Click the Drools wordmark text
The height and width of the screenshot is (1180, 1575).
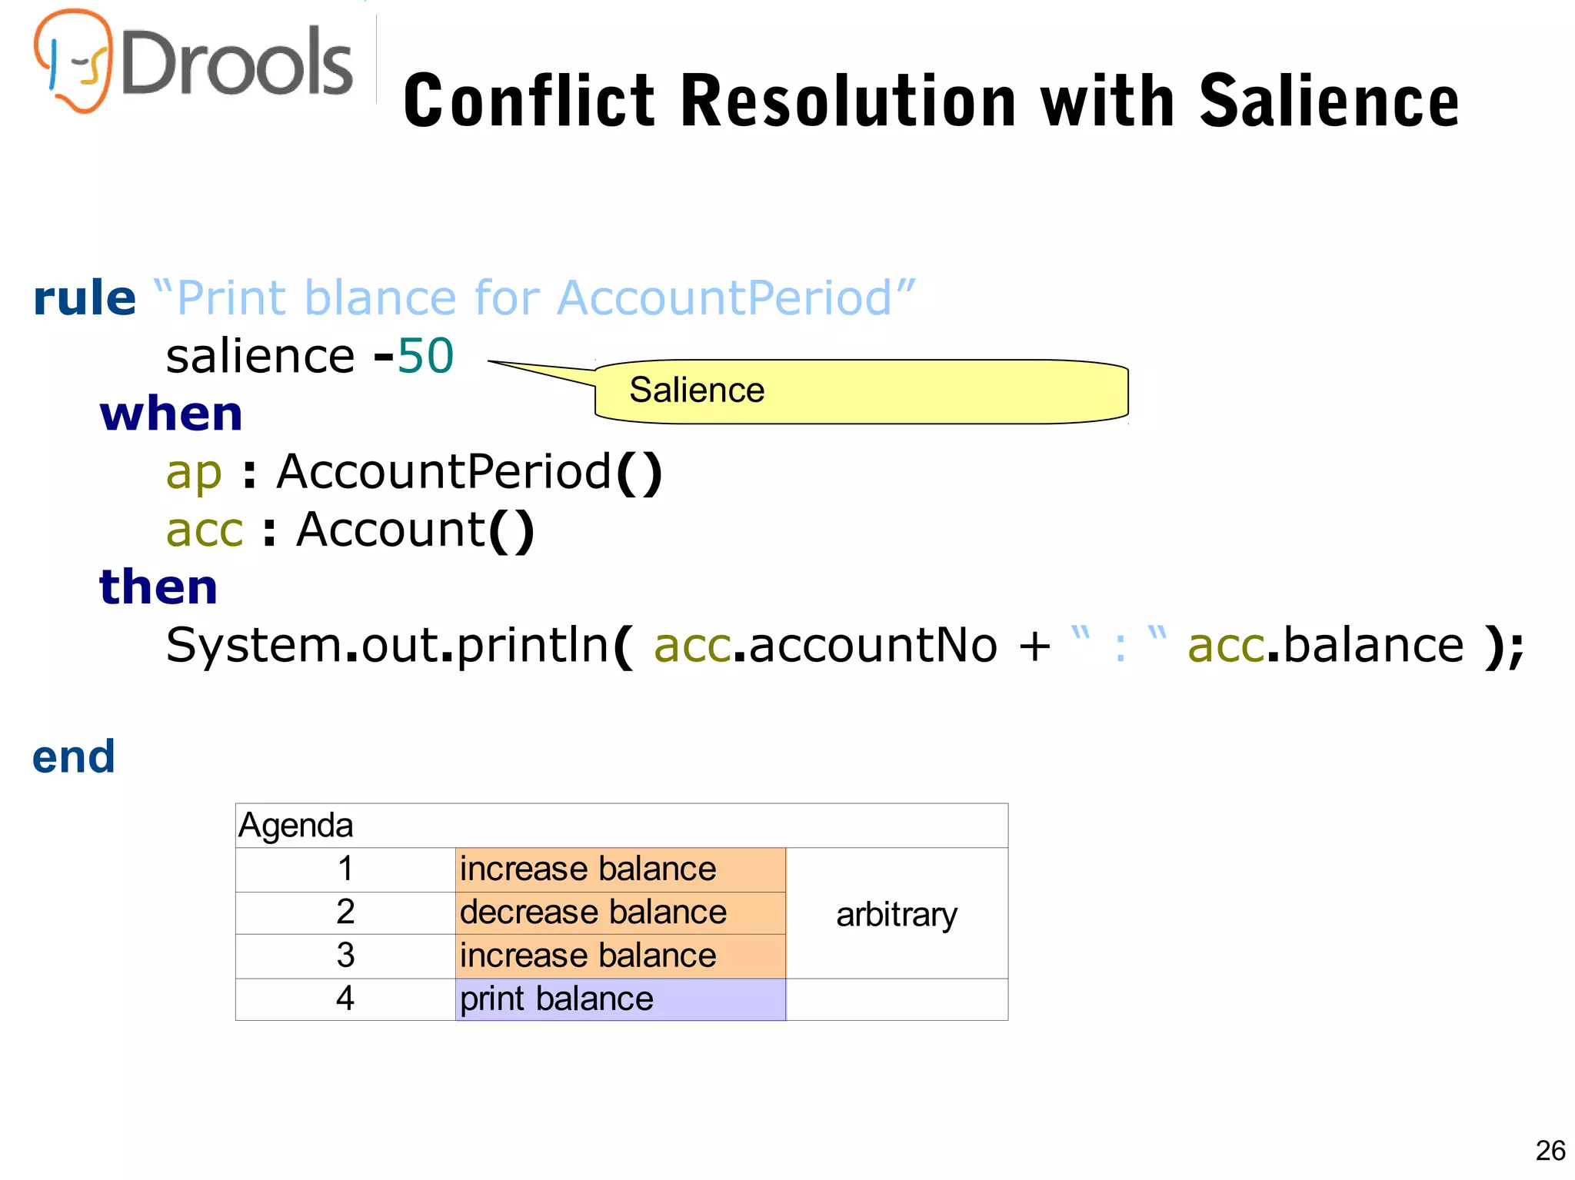[x=237, y=63]
